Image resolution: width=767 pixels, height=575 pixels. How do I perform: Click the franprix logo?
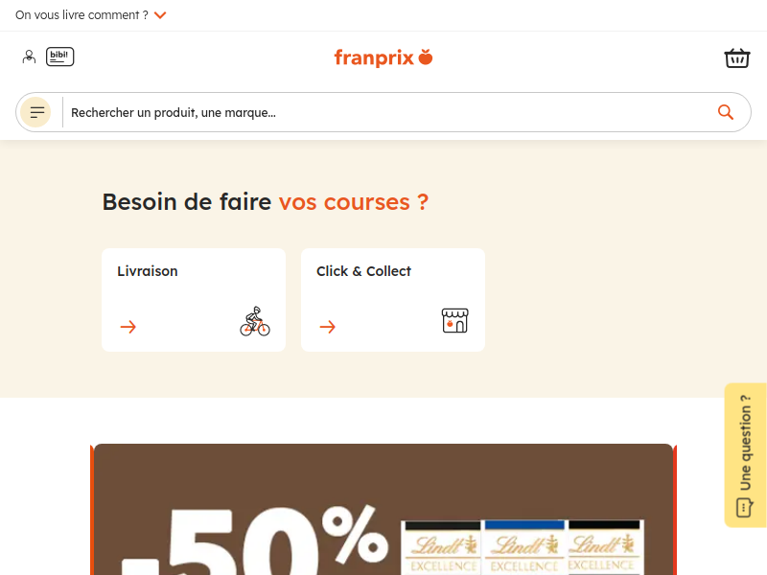click(x=383, y=57)
